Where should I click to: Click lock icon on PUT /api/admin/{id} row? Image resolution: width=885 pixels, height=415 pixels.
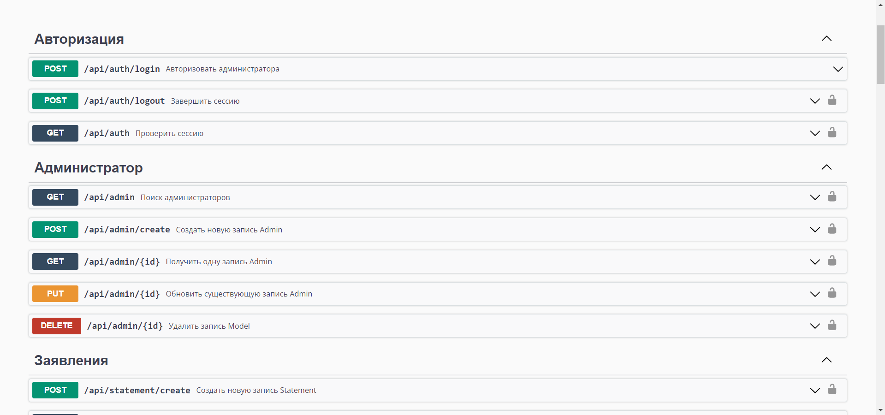click(832, 293)
